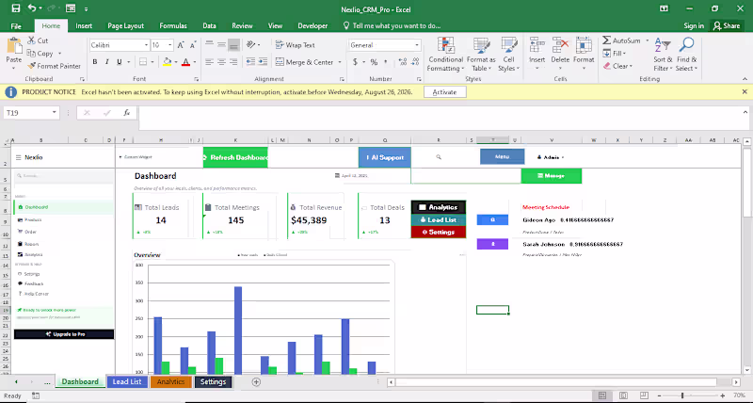
Task: Switch to the Analytics sheet tab
Action: [170, 382]
